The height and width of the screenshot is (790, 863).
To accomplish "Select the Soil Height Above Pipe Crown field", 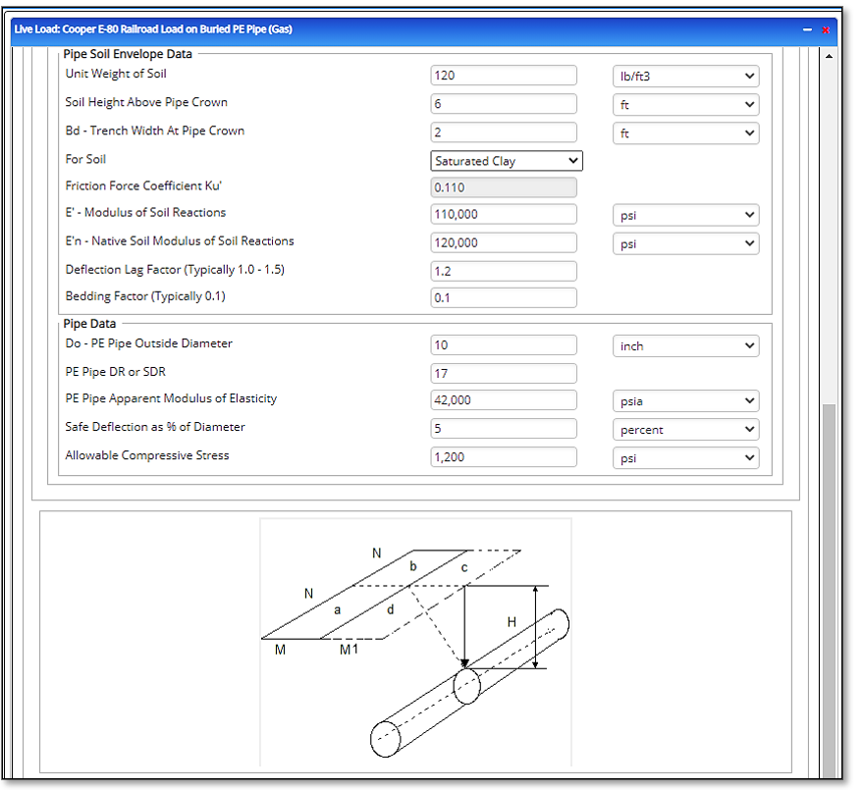I will pyautogui.click(x=503, y=103).
